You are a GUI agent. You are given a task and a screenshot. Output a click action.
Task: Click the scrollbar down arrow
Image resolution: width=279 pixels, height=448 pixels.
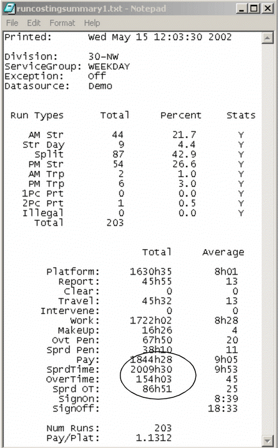point(267,440)
